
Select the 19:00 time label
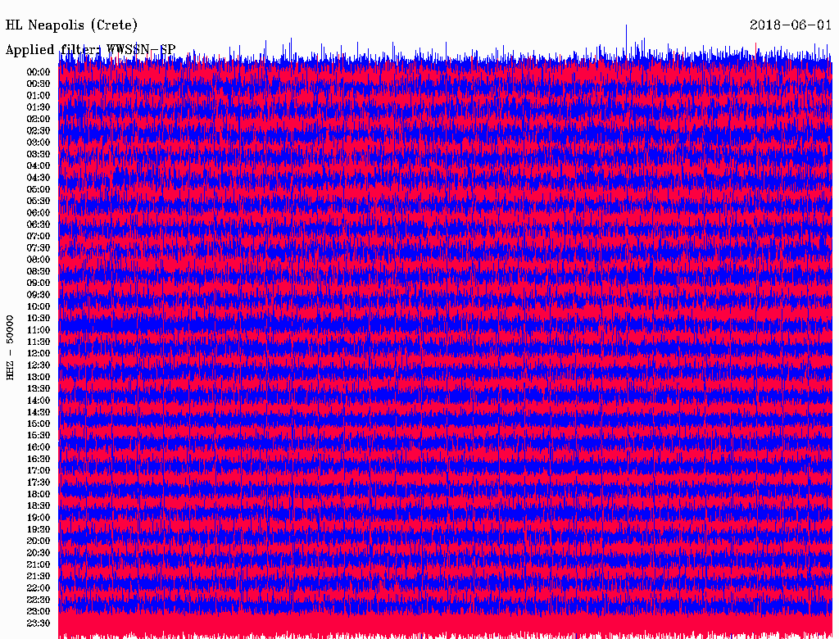(39, 518)
